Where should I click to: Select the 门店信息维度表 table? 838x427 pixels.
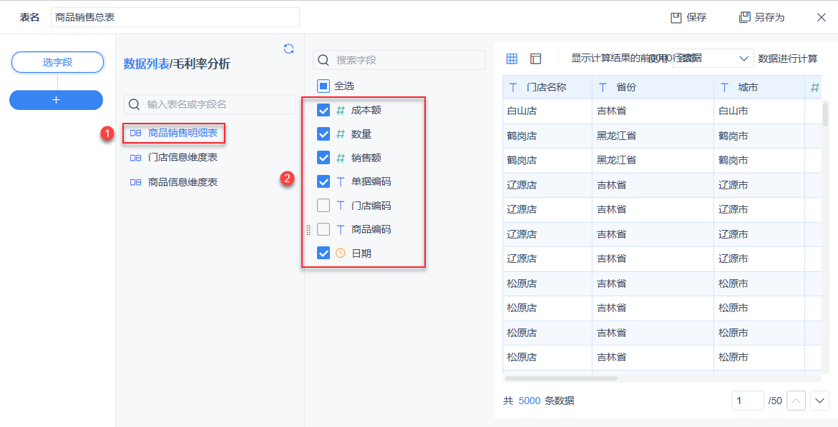tap(182, 158)
